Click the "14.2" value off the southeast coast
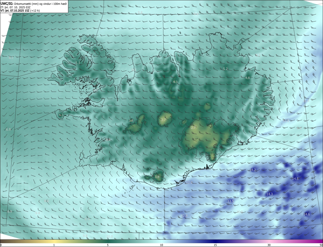Viewport: 323px width, 247px height. pos(253,170)
